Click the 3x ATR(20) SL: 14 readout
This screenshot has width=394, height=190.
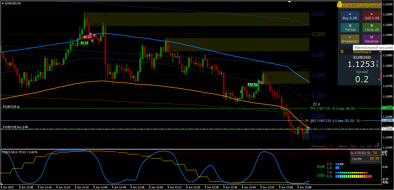(x=364, y=153)
